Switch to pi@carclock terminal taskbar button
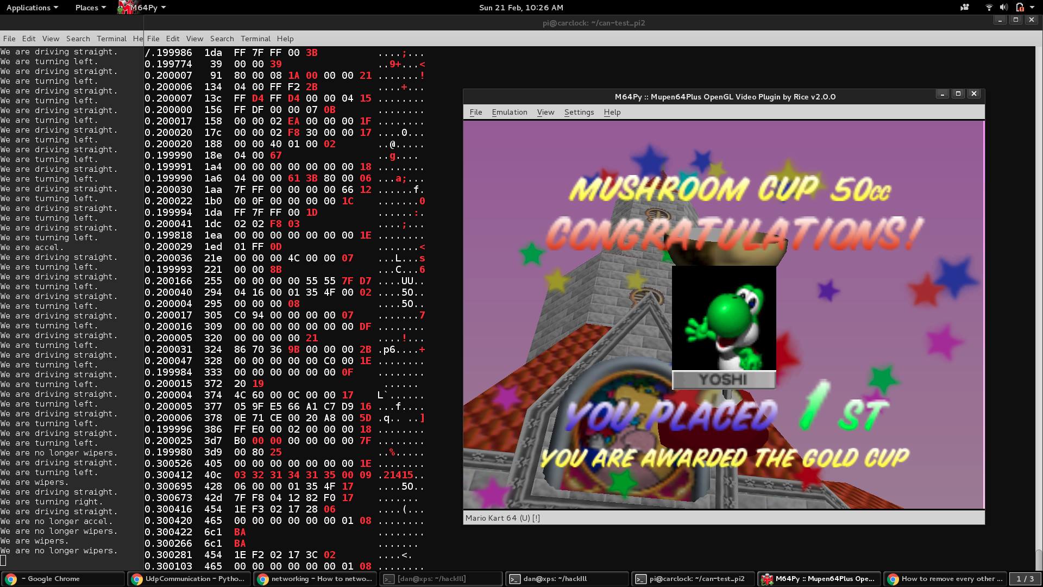The width and height of the screenshot is (1043, 587). (x=693, y=579)
